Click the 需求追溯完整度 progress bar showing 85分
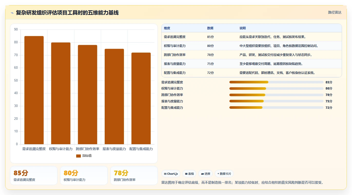This screenshot has height=195, width=352. click(x=276, y=82)
